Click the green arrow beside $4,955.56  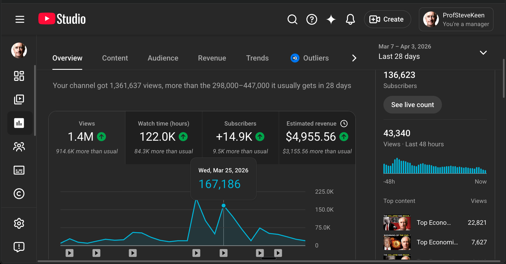tap(344, 137)
